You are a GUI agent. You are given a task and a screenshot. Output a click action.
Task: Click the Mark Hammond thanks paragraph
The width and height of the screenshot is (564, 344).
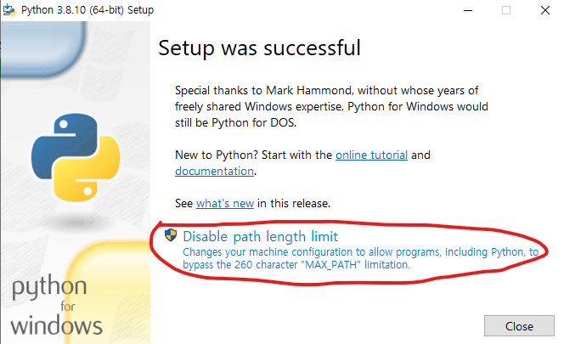coord(331,106)
